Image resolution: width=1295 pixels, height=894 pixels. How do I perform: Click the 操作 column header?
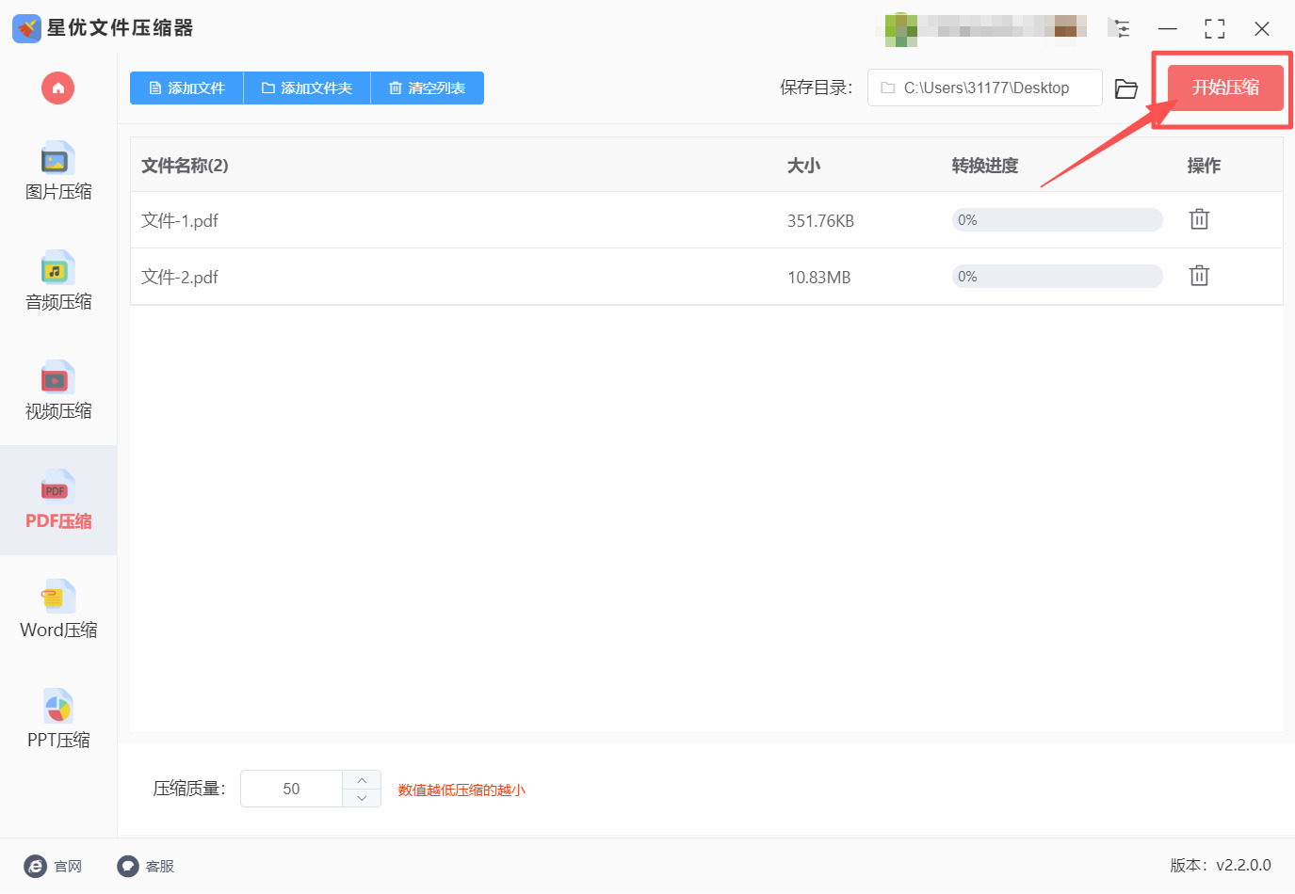(1204, 166)
